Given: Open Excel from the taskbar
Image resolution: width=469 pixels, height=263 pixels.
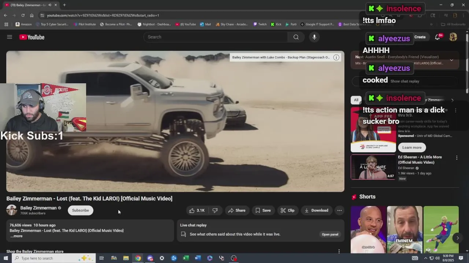Looking at the screenshot, I should click(x=186, y=258).
